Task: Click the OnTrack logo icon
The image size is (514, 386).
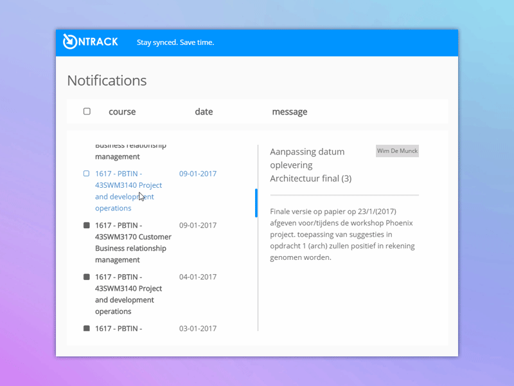Action: [x=70, y=41]
